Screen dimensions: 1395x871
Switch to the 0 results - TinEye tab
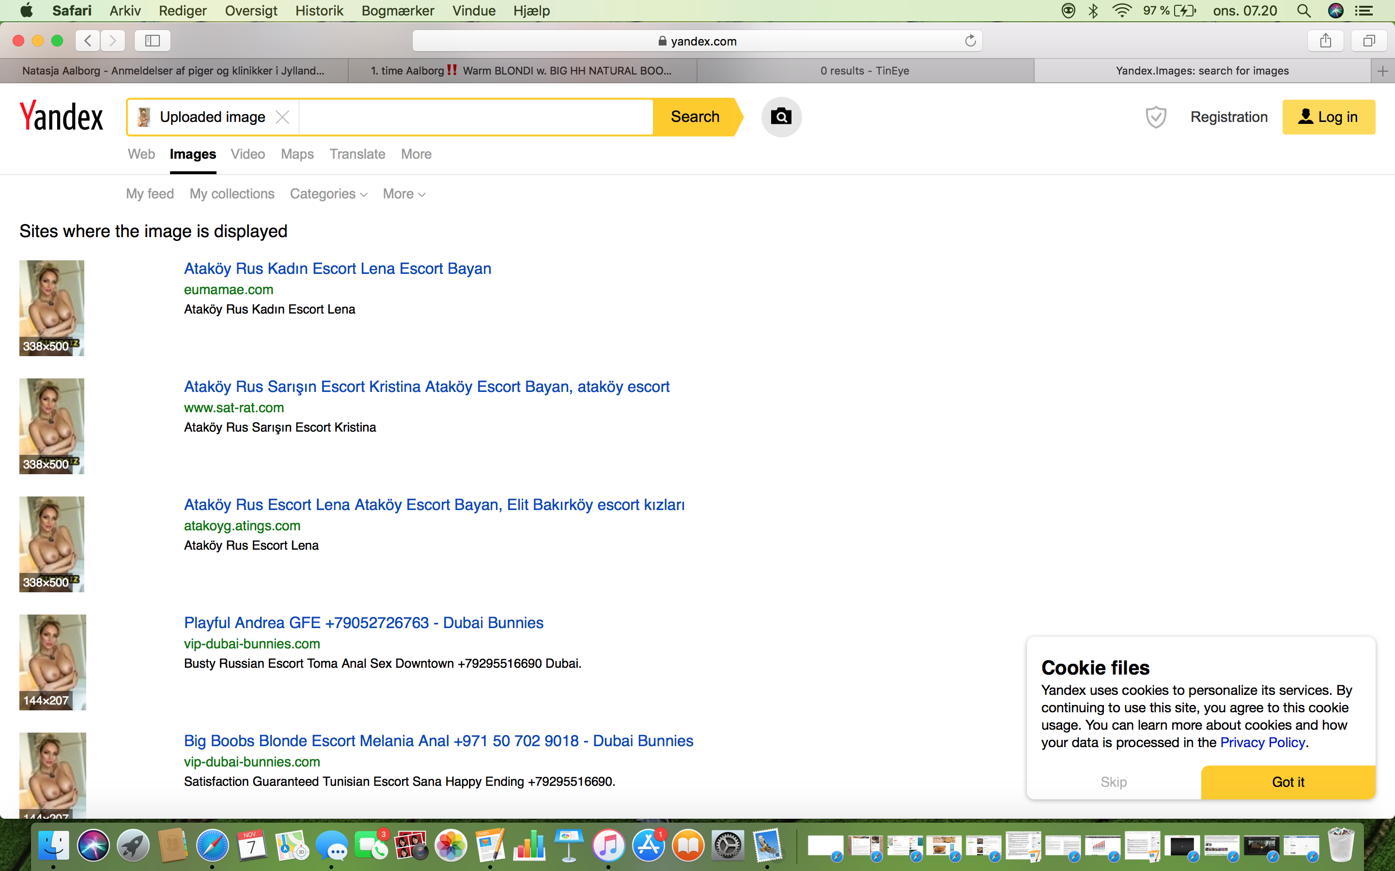(x=864, y=71)
